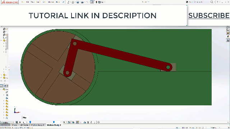Click the playback time slider handle
The width and height of the screenshot is (230, 129).
(x=30, y=122)
